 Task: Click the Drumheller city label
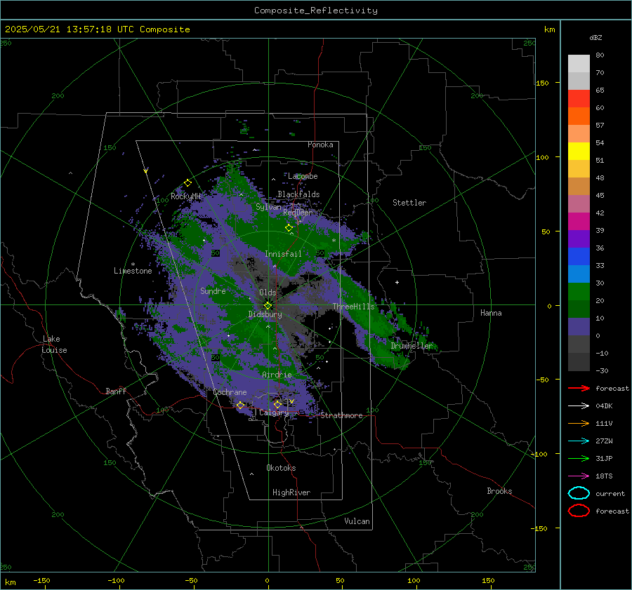point(412,346)
